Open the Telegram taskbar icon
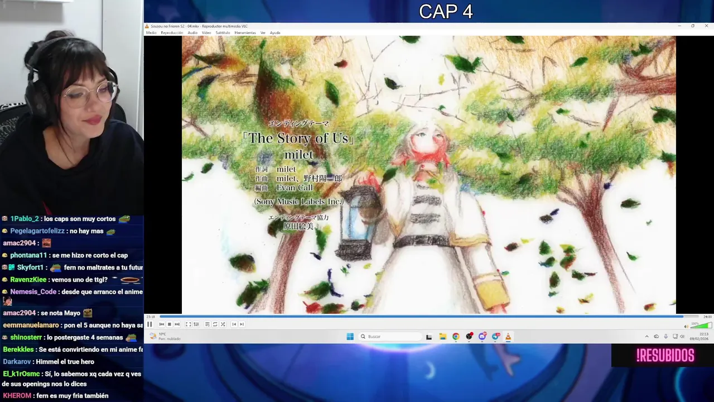 [495, 337]
